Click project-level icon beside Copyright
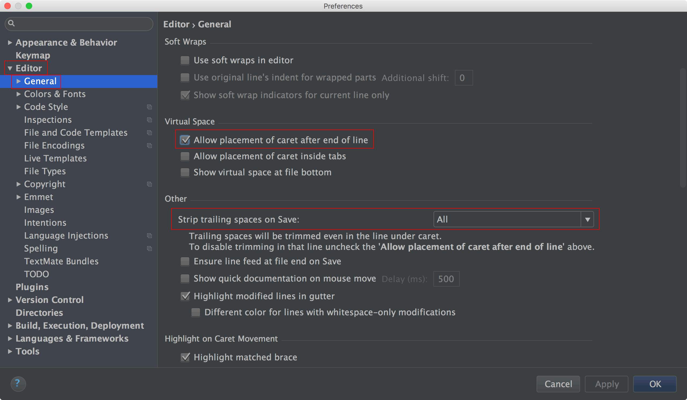The width and height of the screenshot is (687, 400). (x=149, y=184)
